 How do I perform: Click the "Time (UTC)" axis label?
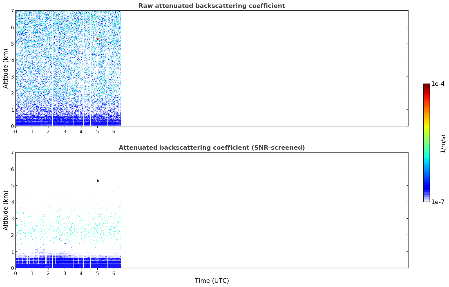tap(212, 281)
